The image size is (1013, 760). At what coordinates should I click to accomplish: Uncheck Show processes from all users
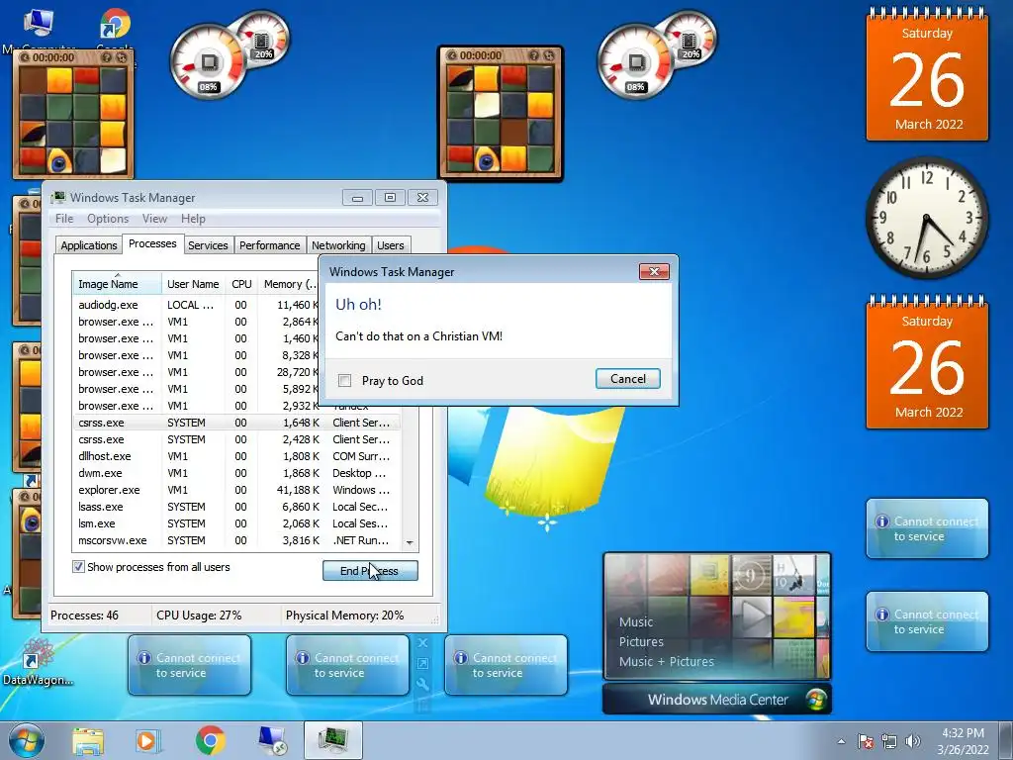tap(78, 567)
